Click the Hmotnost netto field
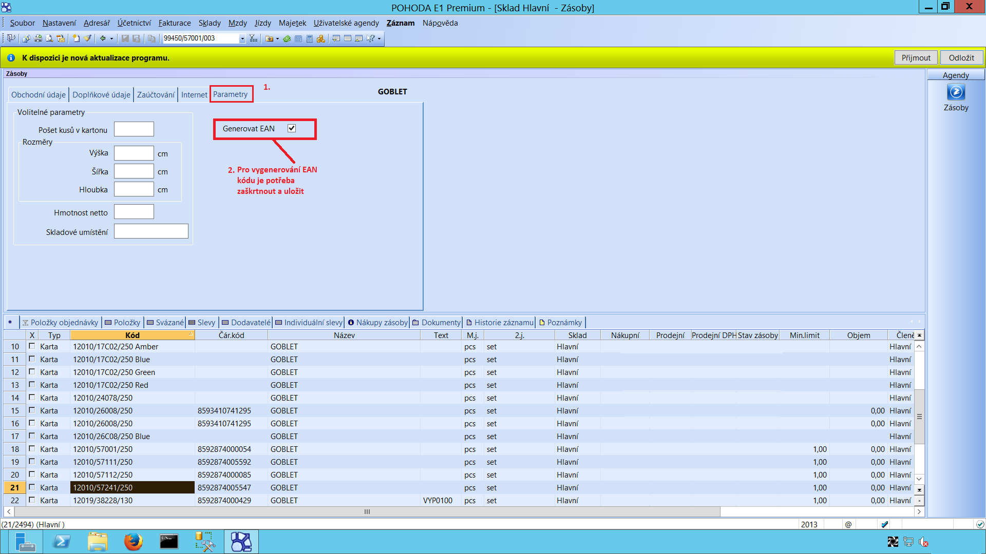 (x=134, y=212)
